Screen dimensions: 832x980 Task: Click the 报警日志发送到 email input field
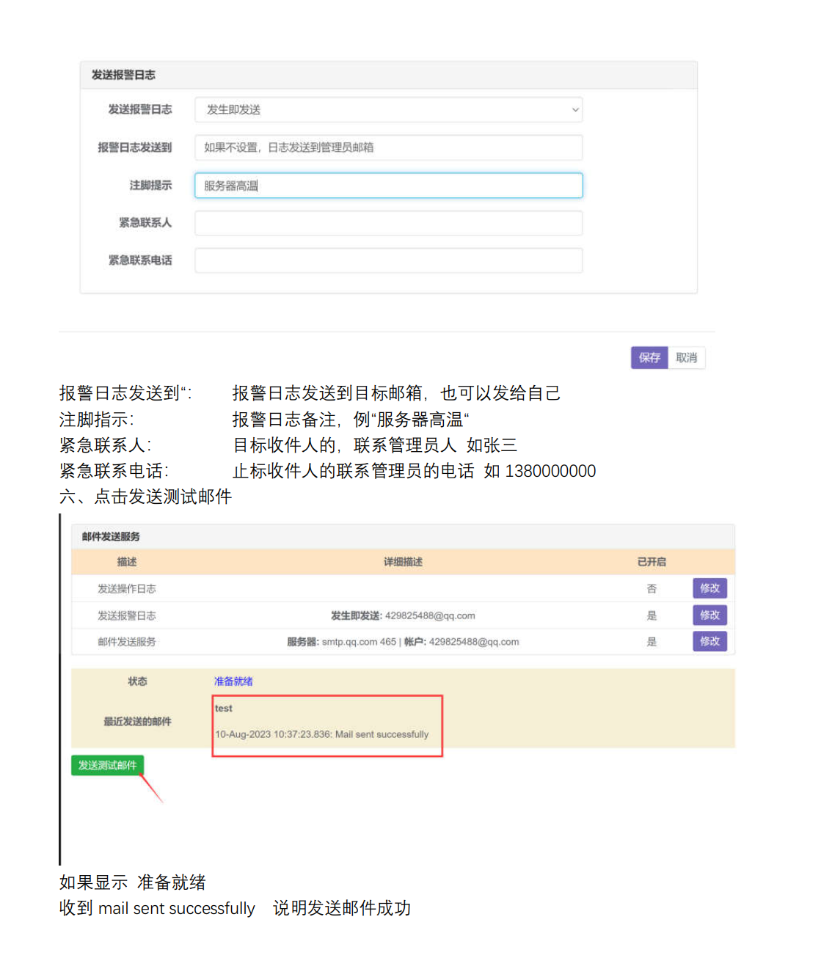tap(388, 147)
